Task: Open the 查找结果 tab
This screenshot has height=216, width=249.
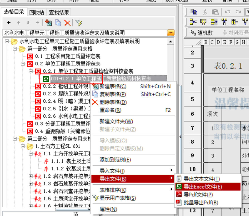Action: click(x=59, y=12)
